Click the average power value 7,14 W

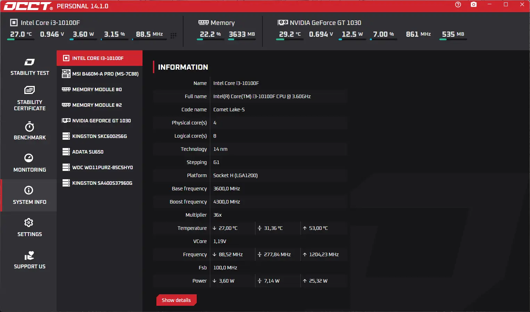click(272, 281)
